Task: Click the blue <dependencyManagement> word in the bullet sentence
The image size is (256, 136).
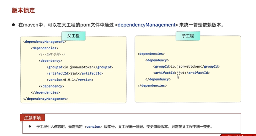Action: click(146, 25)
